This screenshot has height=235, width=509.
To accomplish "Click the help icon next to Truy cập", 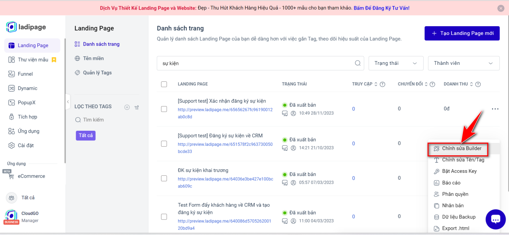I will pyautogui.click(x=383, y=84).
